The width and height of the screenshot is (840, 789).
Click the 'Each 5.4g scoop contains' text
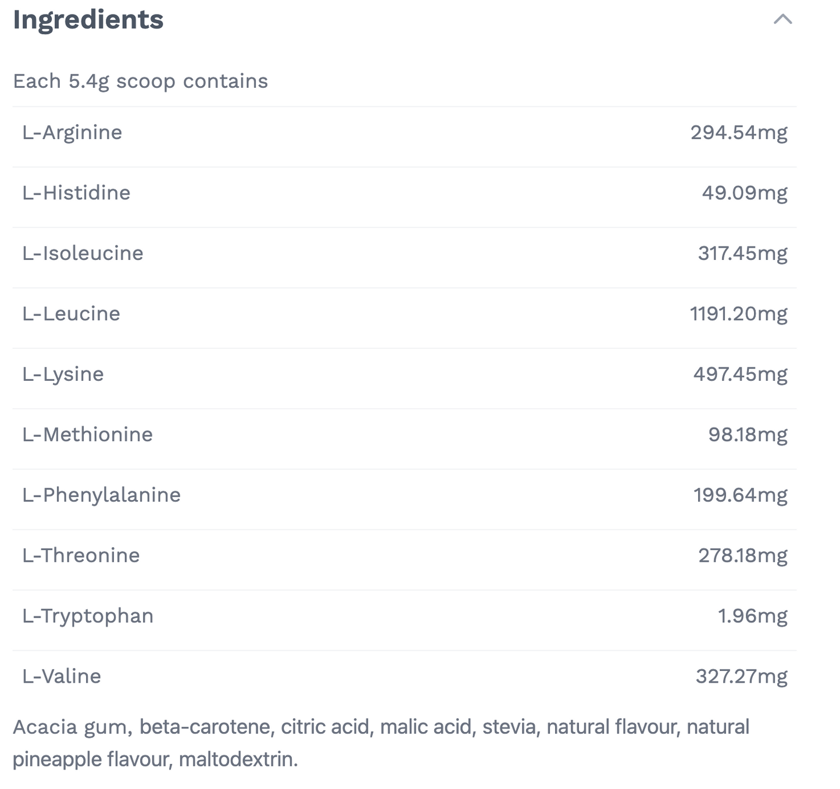pyautogui.click(x=140, y=81)
